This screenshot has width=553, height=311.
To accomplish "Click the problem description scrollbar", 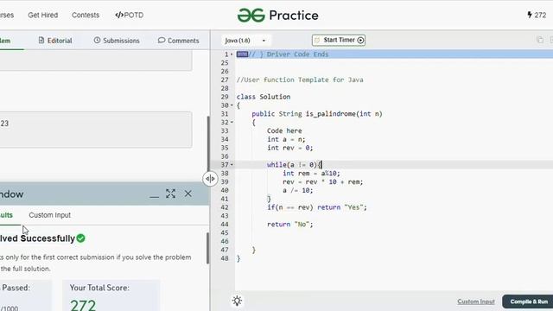I will pyautogui.click(x=208, y=149).
